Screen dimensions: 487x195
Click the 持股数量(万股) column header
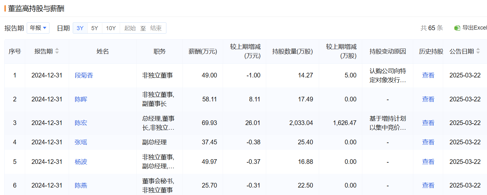pos(293,52)
